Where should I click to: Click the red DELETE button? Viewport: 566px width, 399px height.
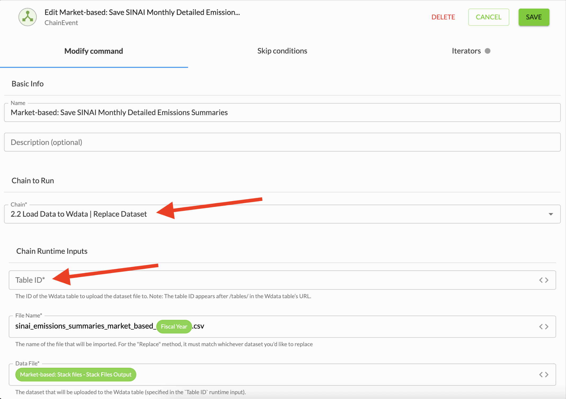coord(443,17)
